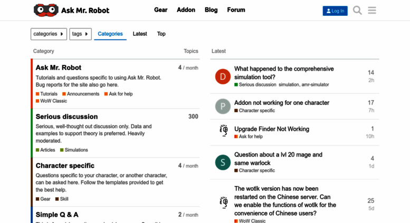Open the search magnifier icon

click(x=357, y=11)
